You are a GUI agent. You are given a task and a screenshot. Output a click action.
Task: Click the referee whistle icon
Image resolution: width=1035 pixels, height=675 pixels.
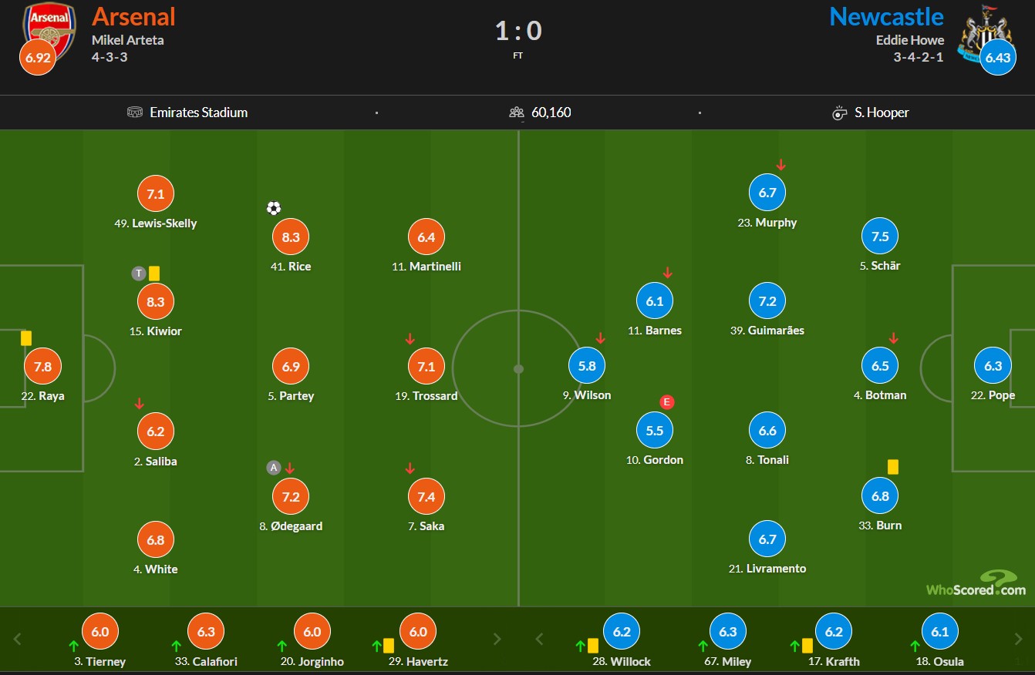pyautogui.click(x=840, y=112)
